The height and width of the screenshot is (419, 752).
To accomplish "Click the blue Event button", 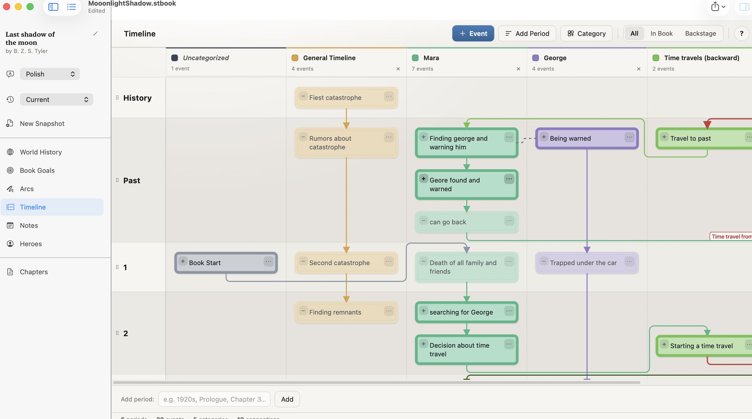I will tap(473, 34).
